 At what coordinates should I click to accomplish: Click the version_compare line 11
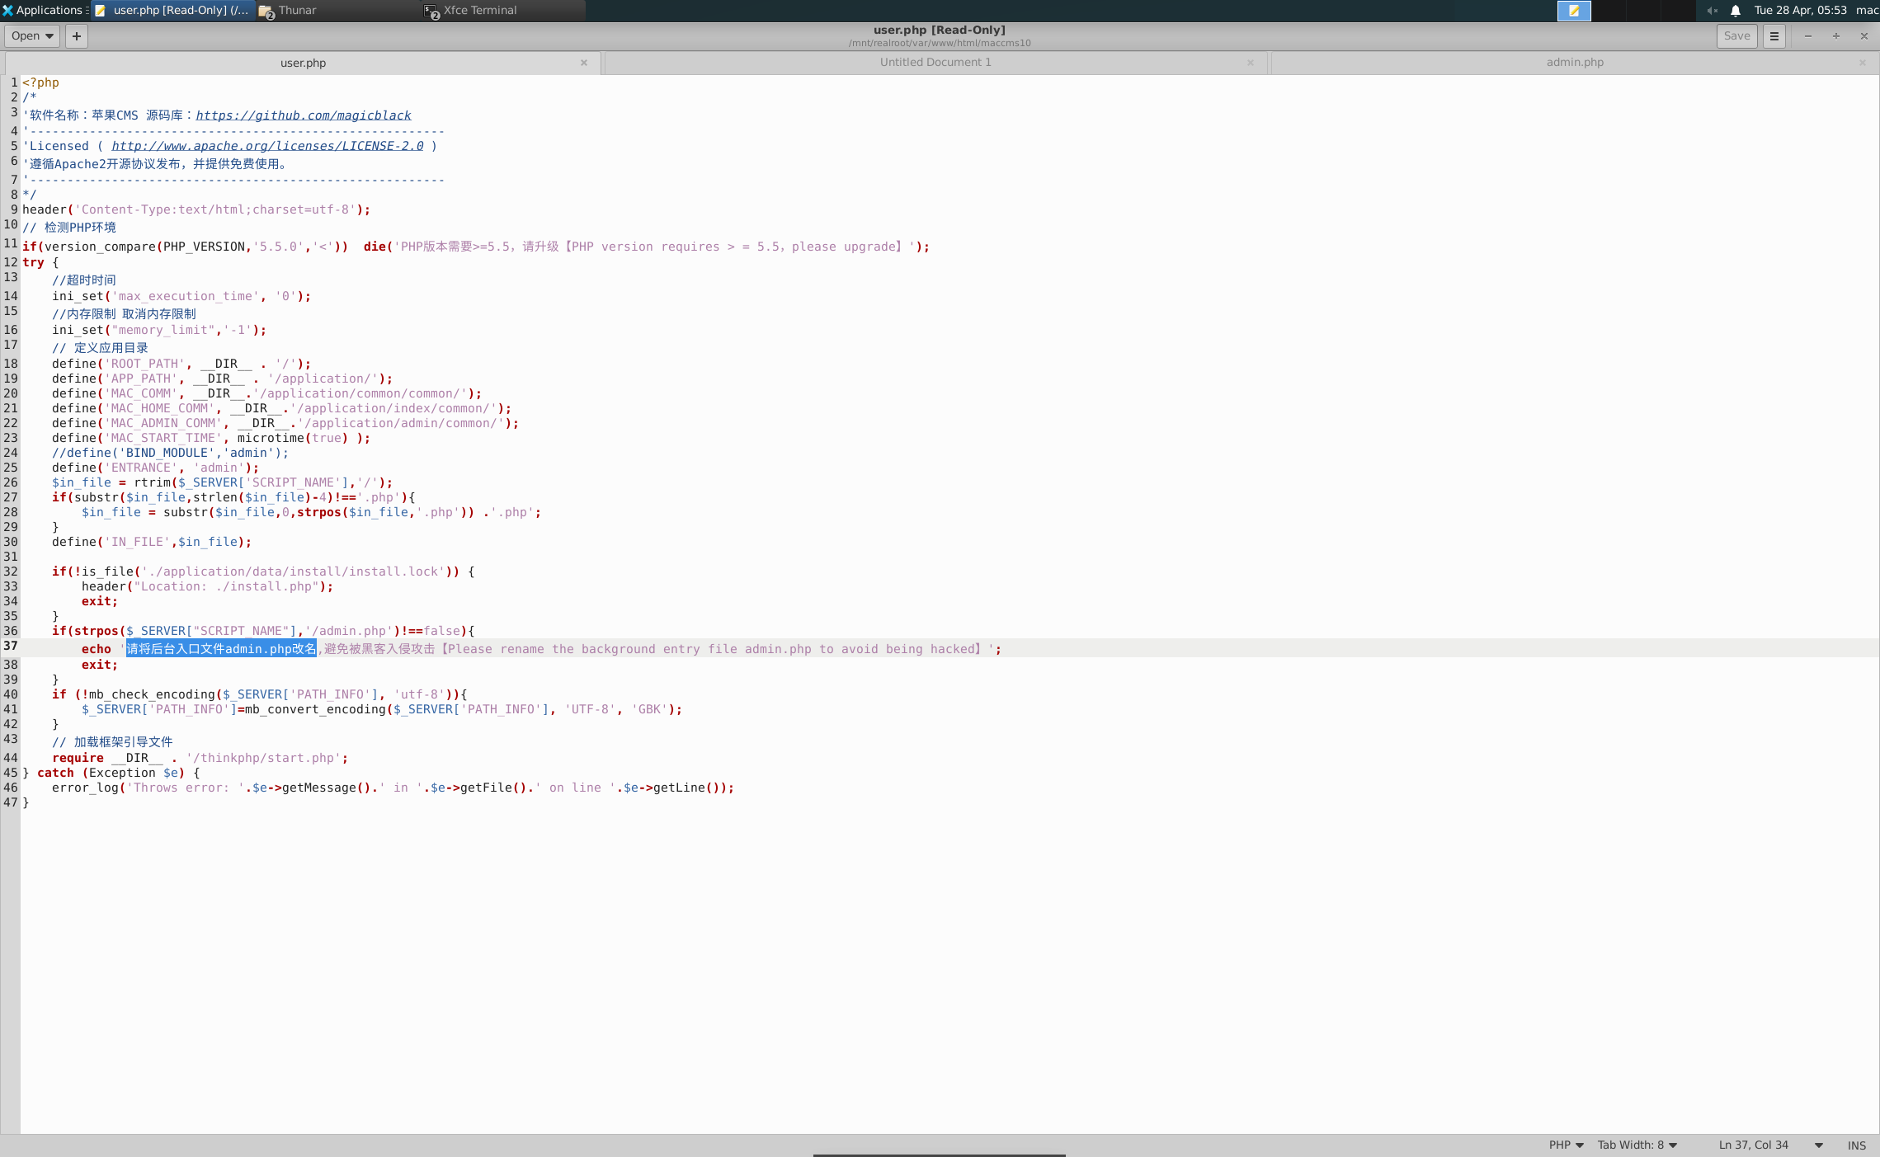pyautogui.click(x=476, y=247)
